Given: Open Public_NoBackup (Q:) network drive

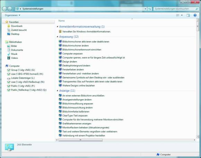Looking at the screenshot, I should pyautogui.click(x=29, y=90).
